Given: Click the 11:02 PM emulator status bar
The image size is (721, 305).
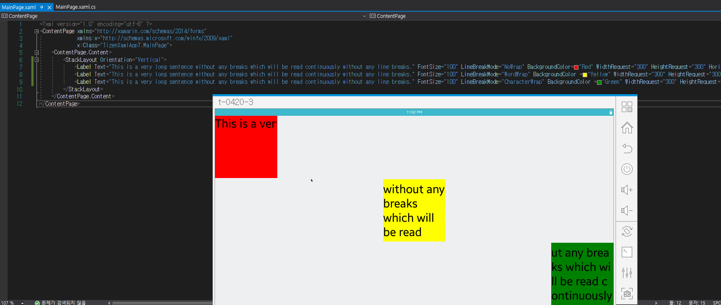Looking at the screenshot, I should click(x=414, y=112).
